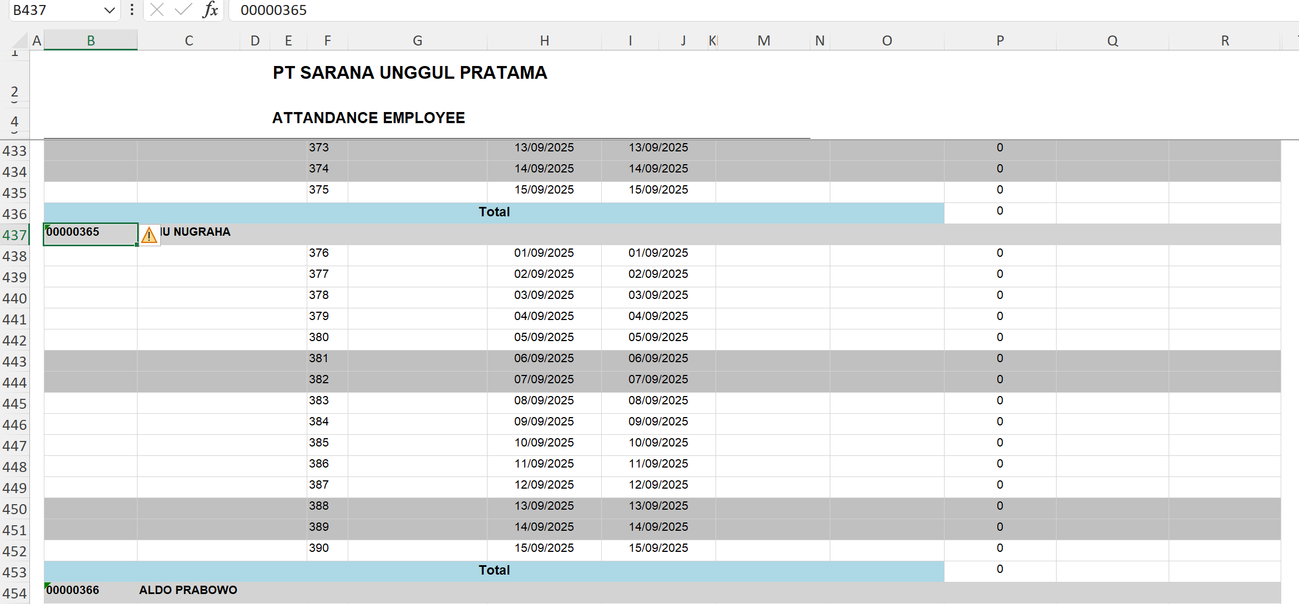Select column O header
The width and height of the screenshot is (1299, 604).
pyautogui.click(x=887, y=40)
